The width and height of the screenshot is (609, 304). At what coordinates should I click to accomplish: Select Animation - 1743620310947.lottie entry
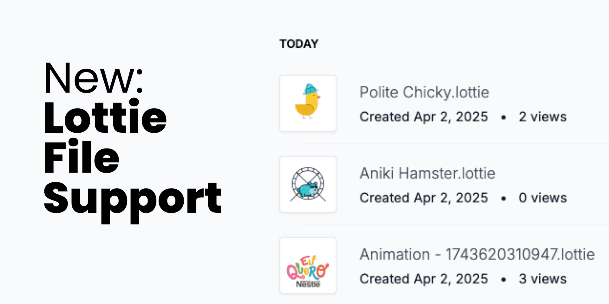(x=477, y=254)
